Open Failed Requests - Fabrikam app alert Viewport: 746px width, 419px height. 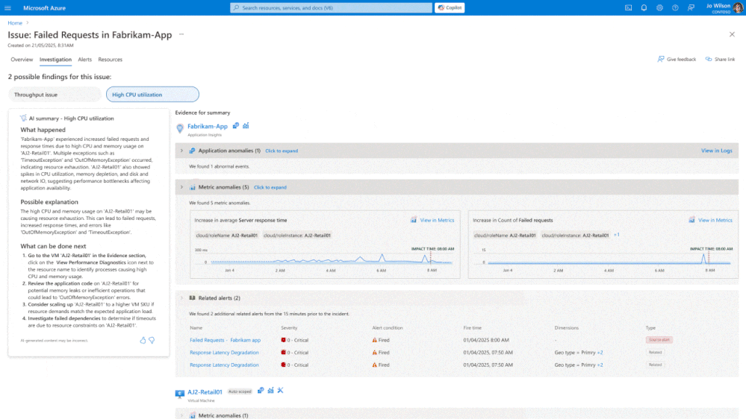(225, 340)
